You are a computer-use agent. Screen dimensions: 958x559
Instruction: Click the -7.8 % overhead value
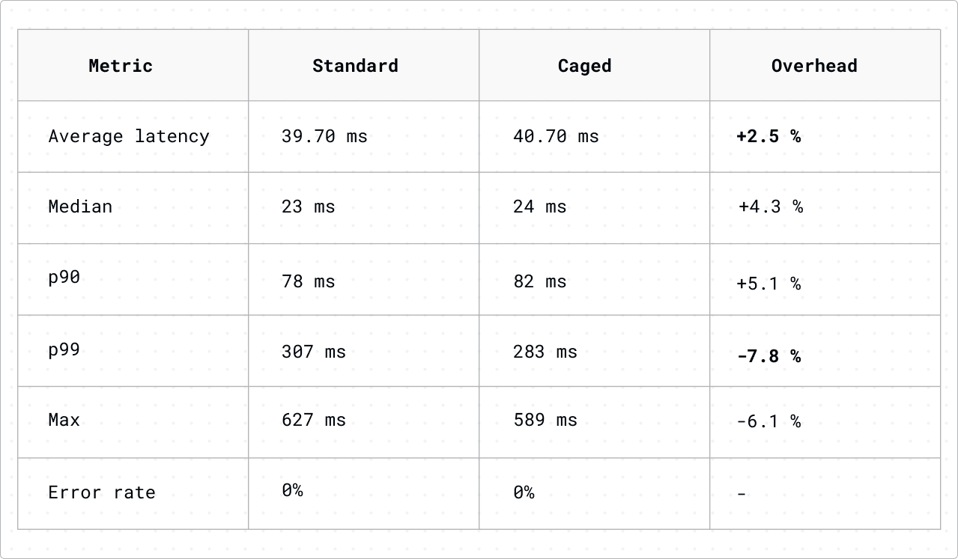pyautogui.click(x=768, y=356)
